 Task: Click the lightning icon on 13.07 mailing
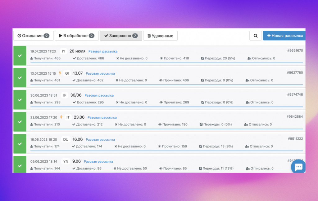60,73
